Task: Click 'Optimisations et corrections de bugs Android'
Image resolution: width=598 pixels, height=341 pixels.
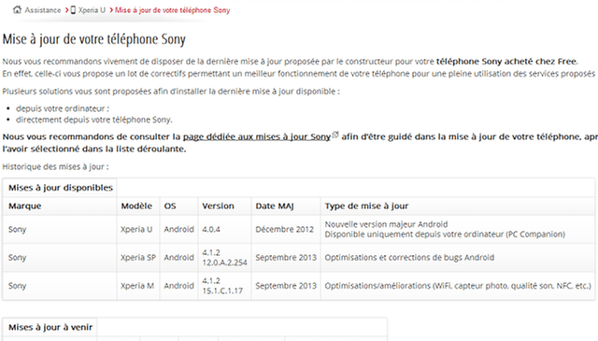Action: 409,258
